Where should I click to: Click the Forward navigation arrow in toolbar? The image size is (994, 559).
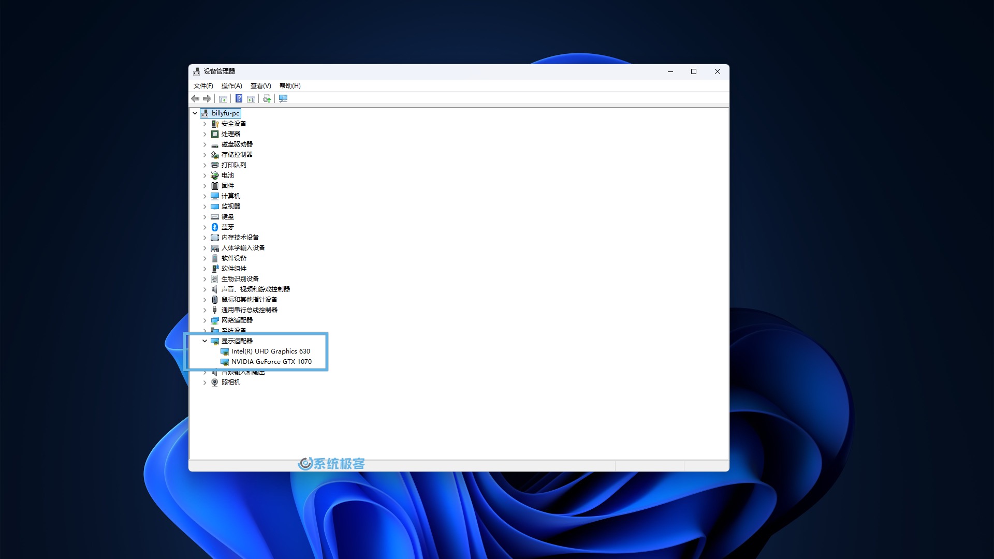coord(207,98)
